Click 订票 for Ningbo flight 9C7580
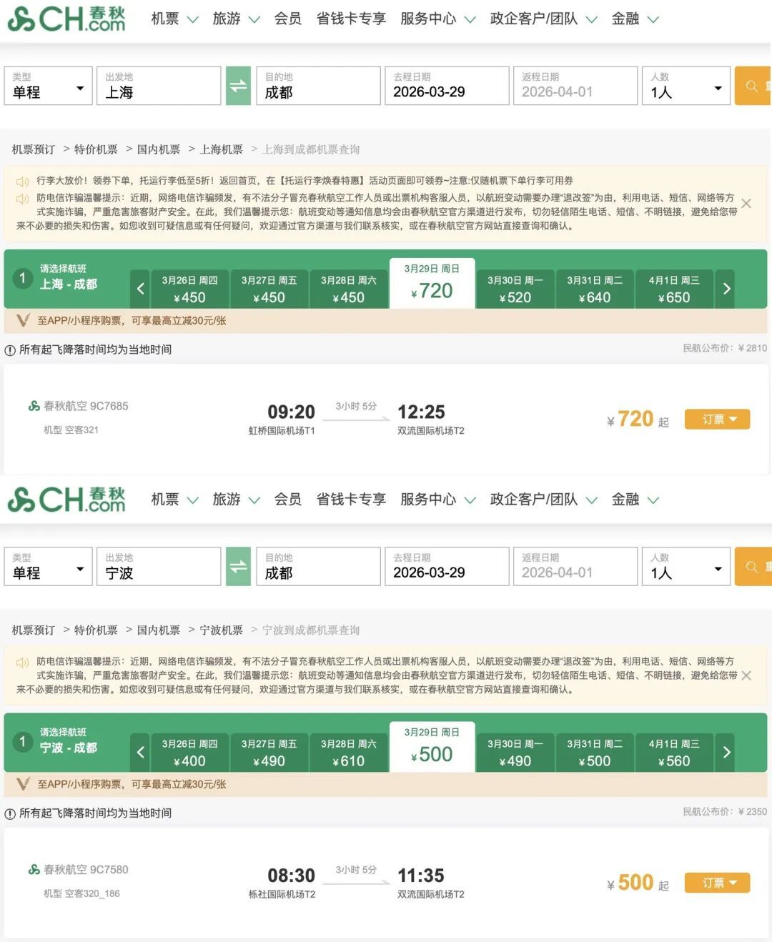The image size is (772, 942). click(x=716, y=882)
